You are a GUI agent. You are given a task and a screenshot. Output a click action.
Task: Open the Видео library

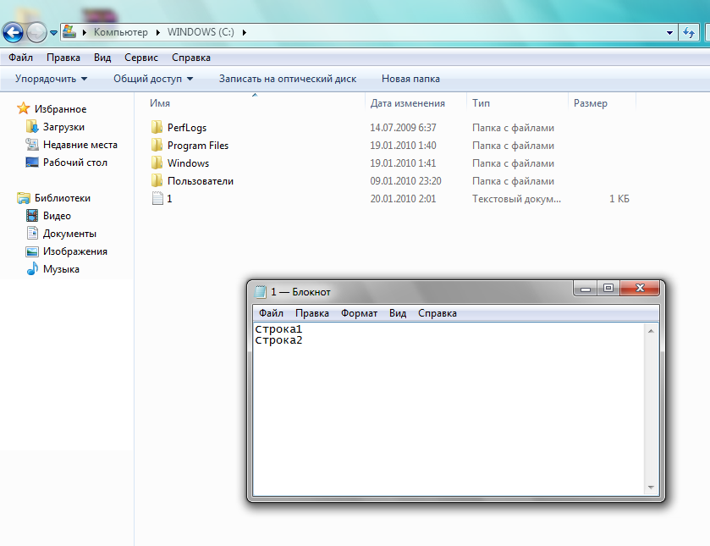(x=57, y=216)
